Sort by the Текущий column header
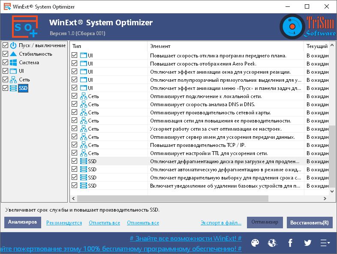The image size is (337, 254). point(316,46)
